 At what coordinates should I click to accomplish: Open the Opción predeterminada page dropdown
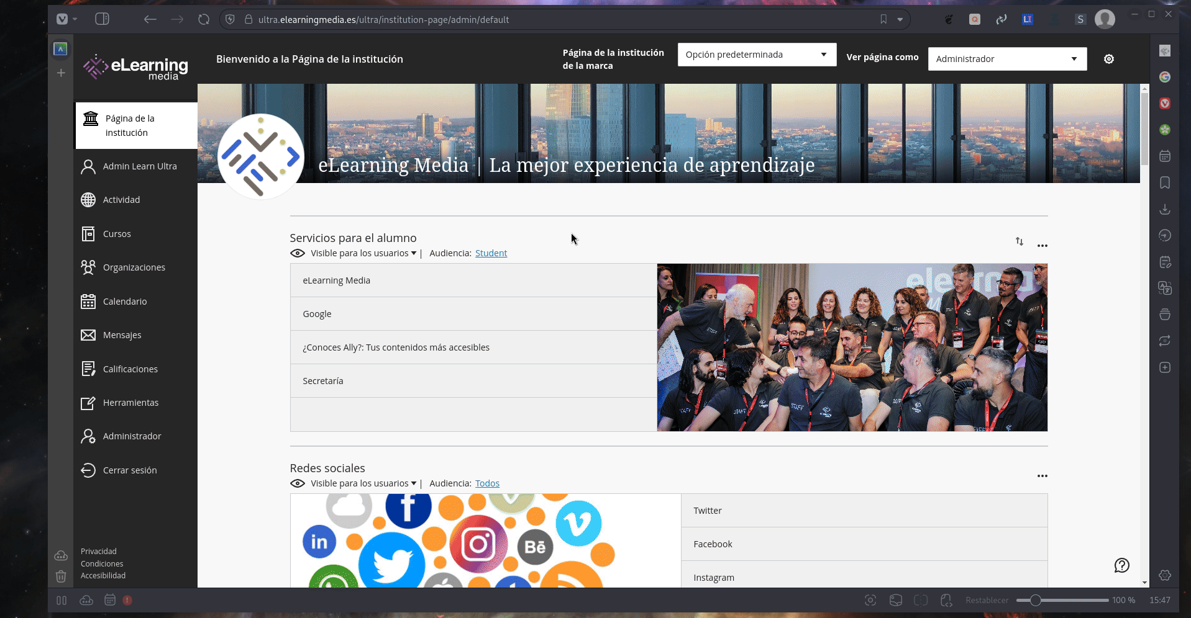[757, 55]
